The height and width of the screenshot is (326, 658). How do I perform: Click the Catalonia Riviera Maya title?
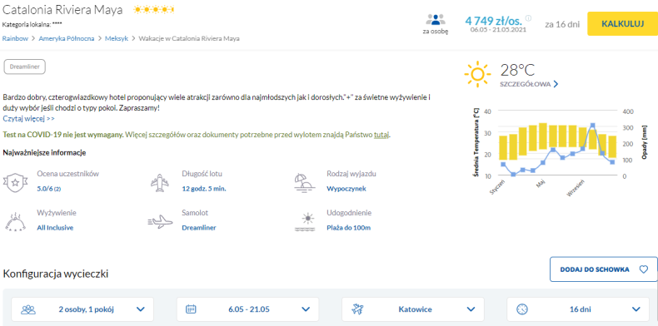point(63,10)
